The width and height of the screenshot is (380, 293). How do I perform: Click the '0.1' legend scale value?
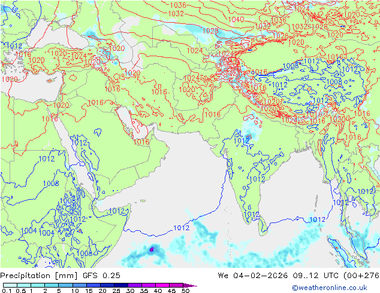pos(7,291)
